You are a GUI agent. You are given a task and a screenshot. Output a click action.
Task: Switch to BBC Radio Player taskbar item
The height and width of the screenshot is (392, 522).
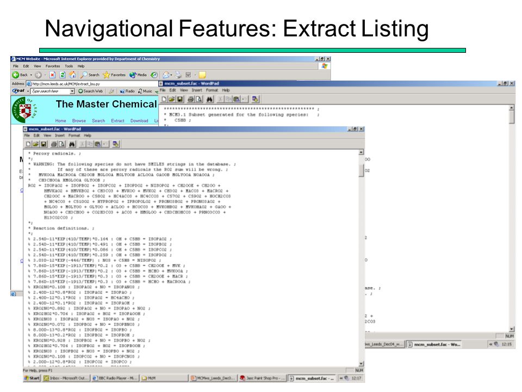pyautogui.click(x=115, y=378)
